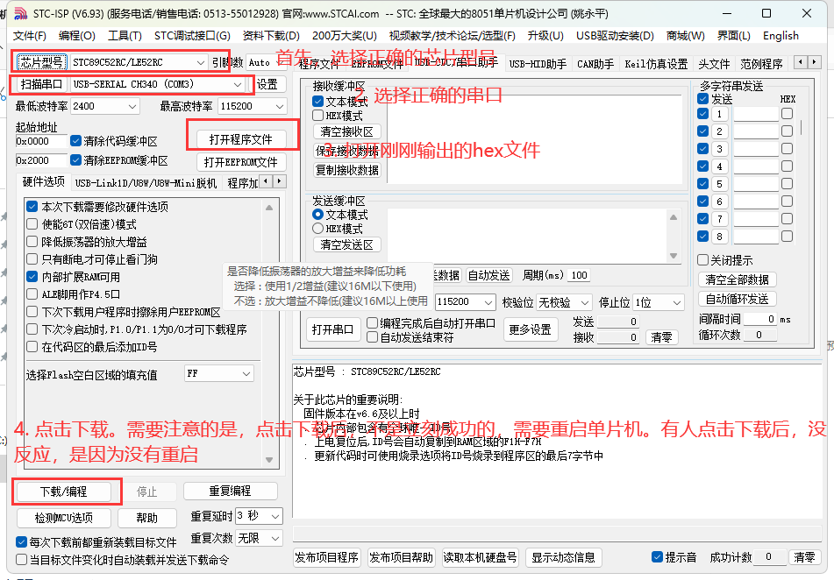Click 重复编程 button
This screenshot has height=580, width=834.
coord(230,491)
